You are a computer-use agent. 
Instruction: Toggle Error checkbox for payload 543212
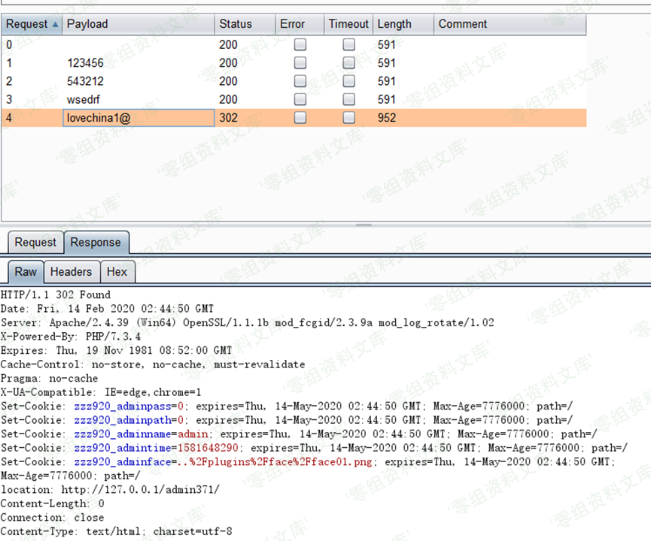300,81
